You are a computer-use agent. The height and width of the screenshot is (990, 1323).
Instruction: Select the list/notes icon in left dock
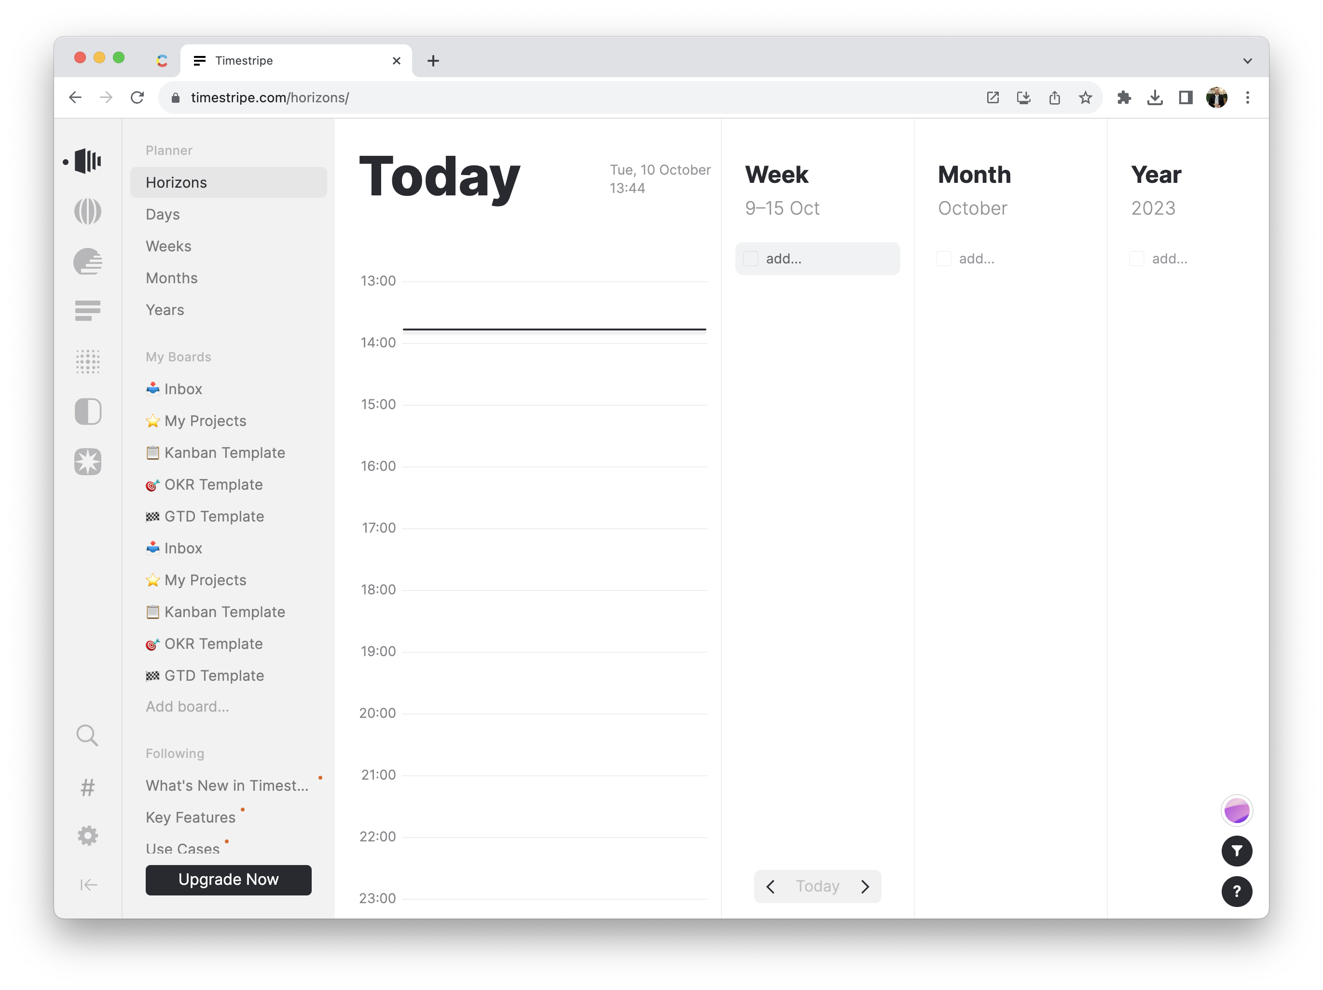pos(88,309)
